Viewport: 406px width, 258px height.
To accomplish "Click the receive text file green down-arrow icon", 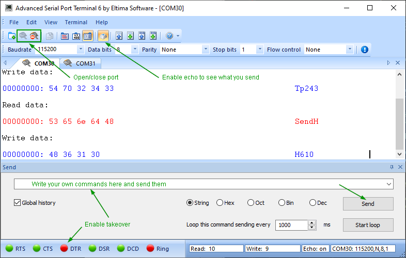I will pyautogui.click(x=130, y=36).
